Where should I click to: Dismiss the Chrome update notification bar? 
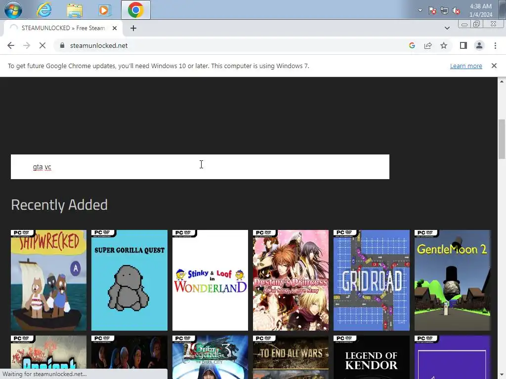pos(494,66)
